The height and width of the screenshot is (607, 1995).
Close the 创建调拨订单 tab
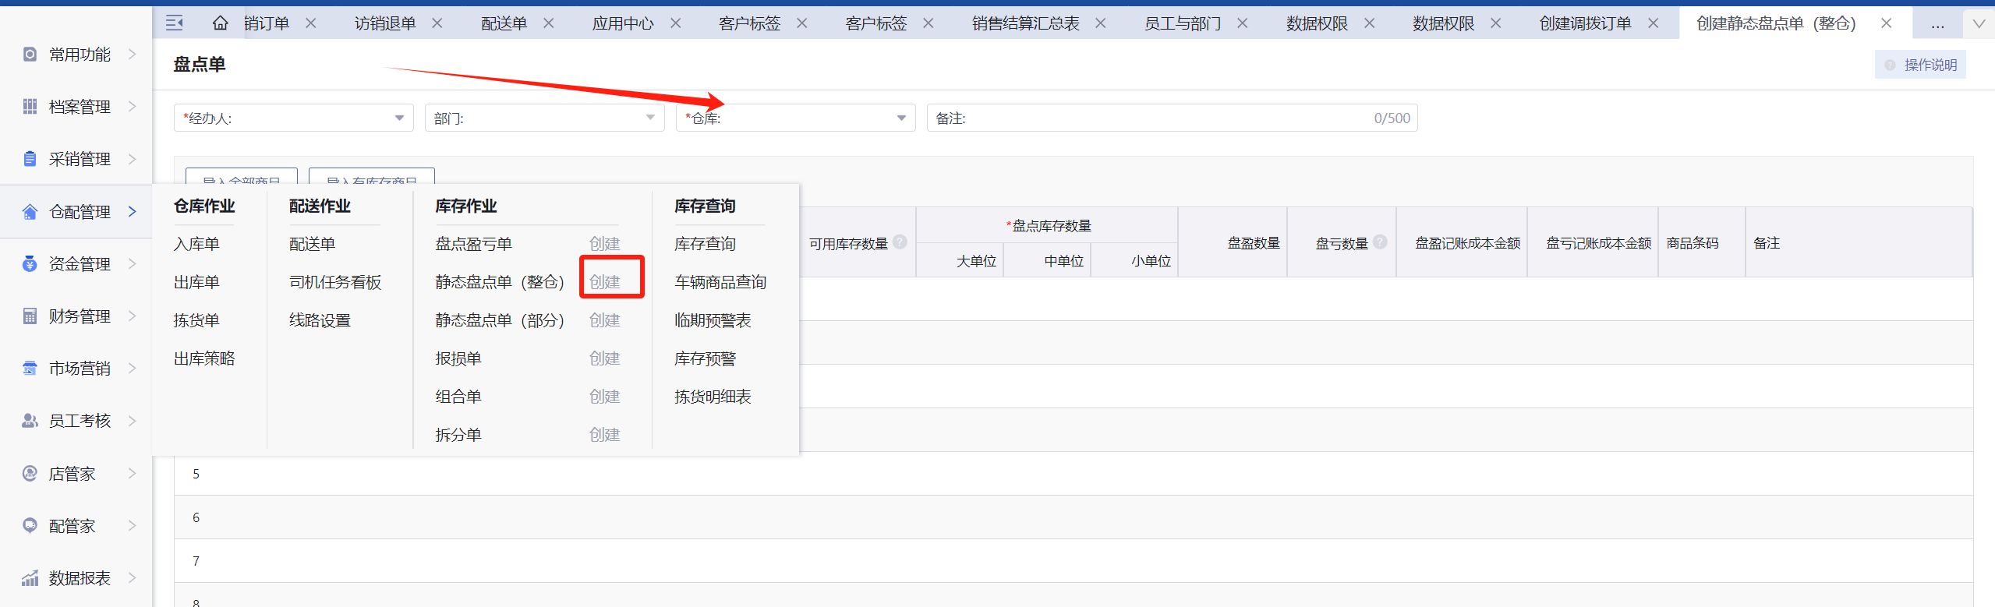(1653, 24)
